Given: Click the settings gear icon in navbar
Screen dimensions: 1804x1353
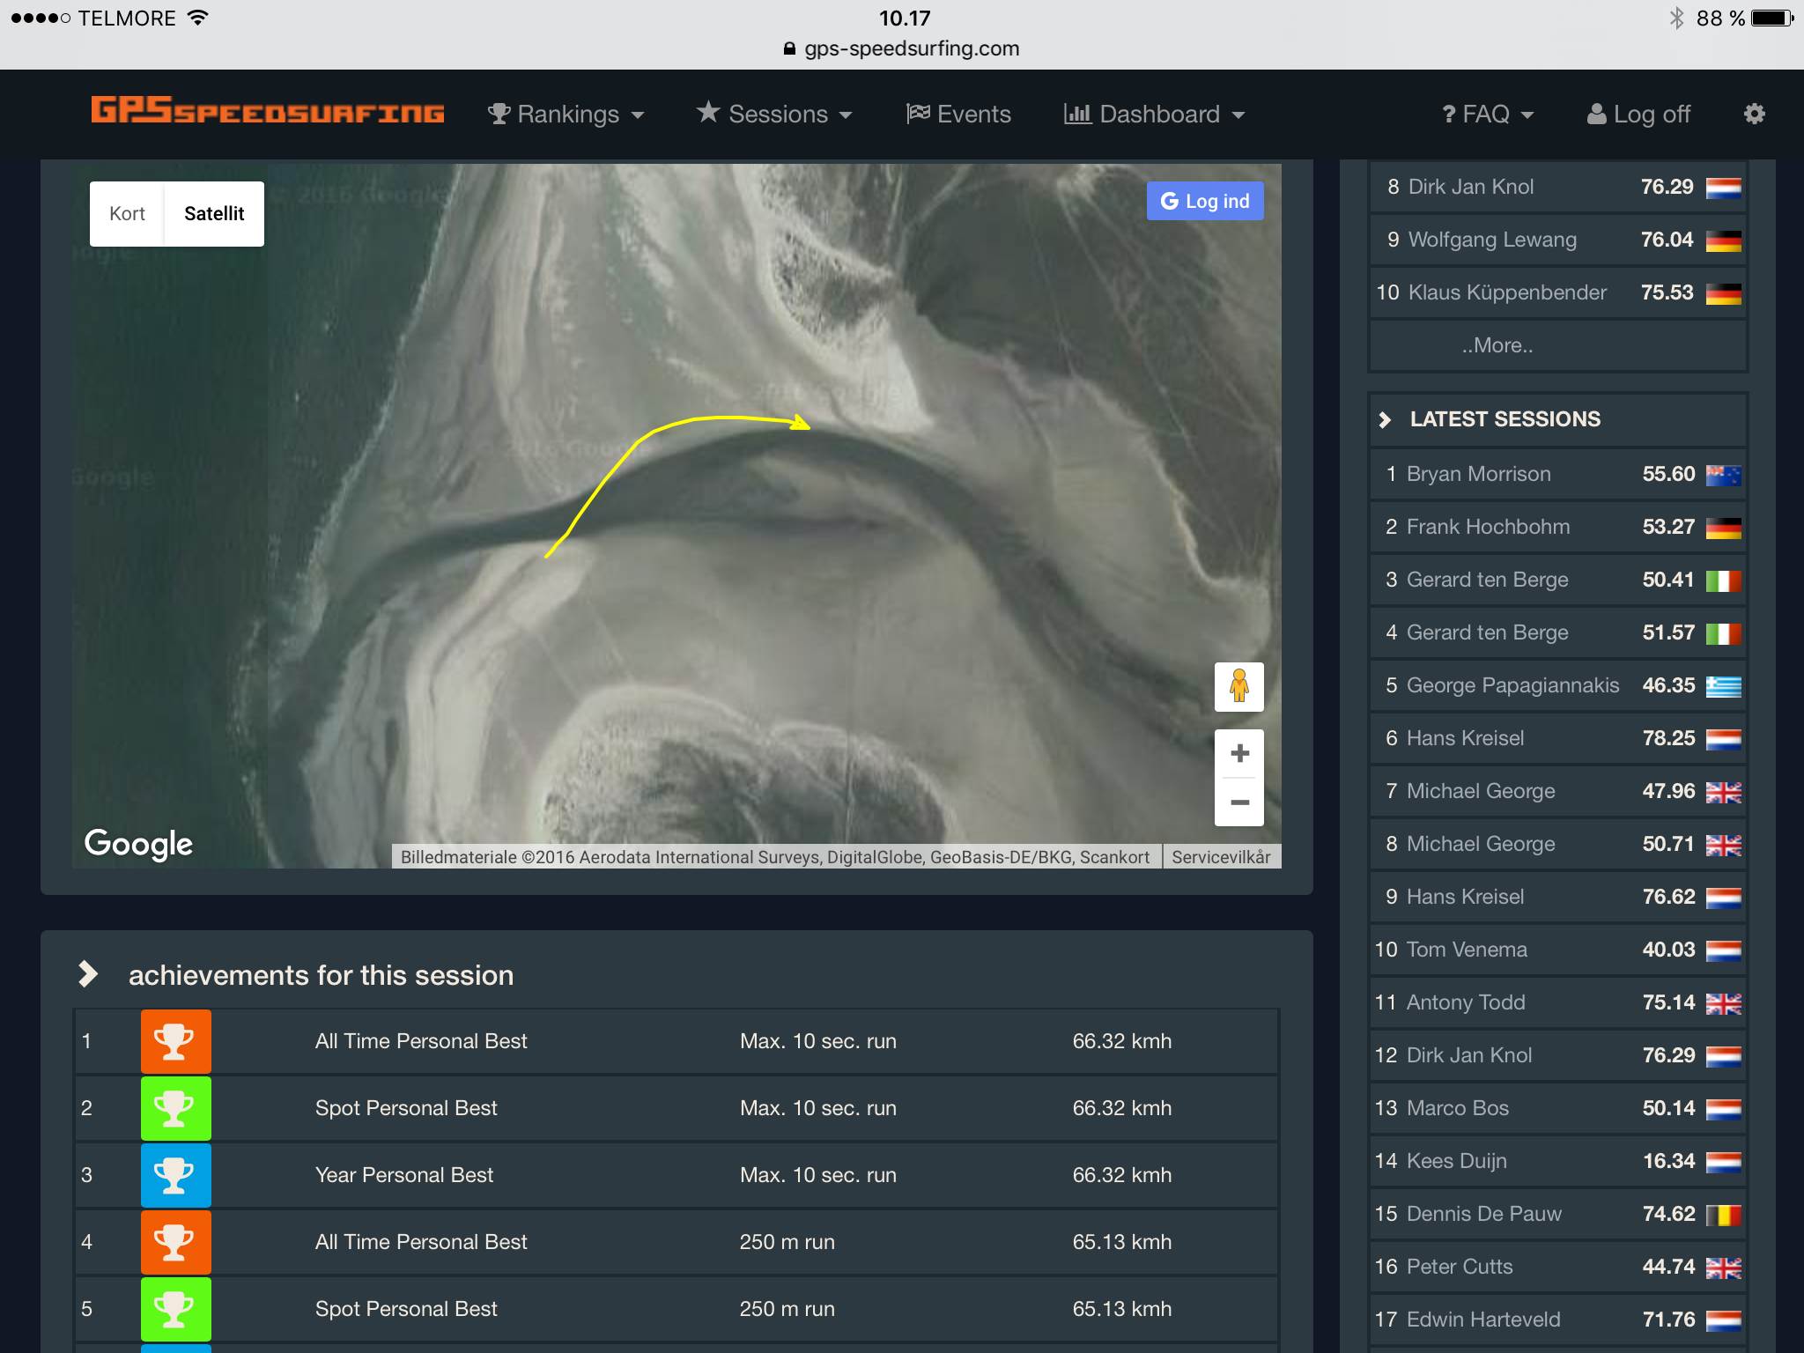Looking at the screenshot, I should tap(1754, 114).
